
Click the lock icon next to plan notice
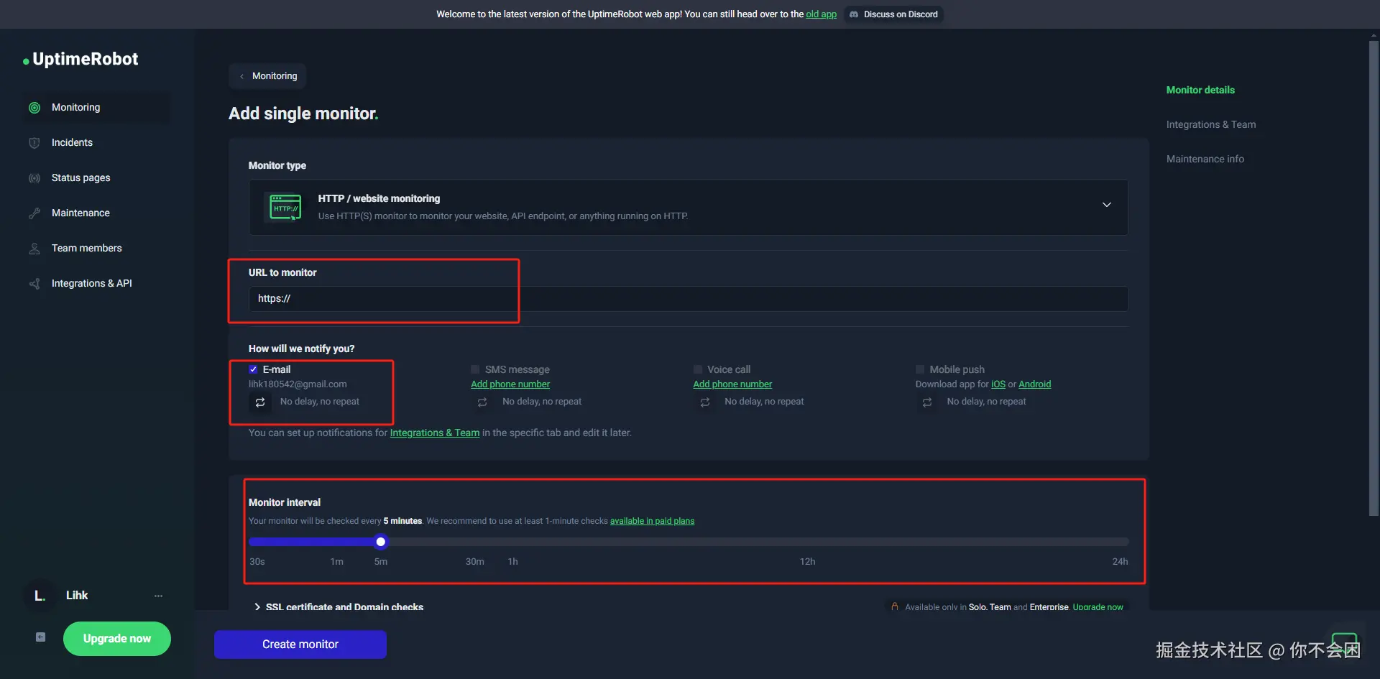895,606
